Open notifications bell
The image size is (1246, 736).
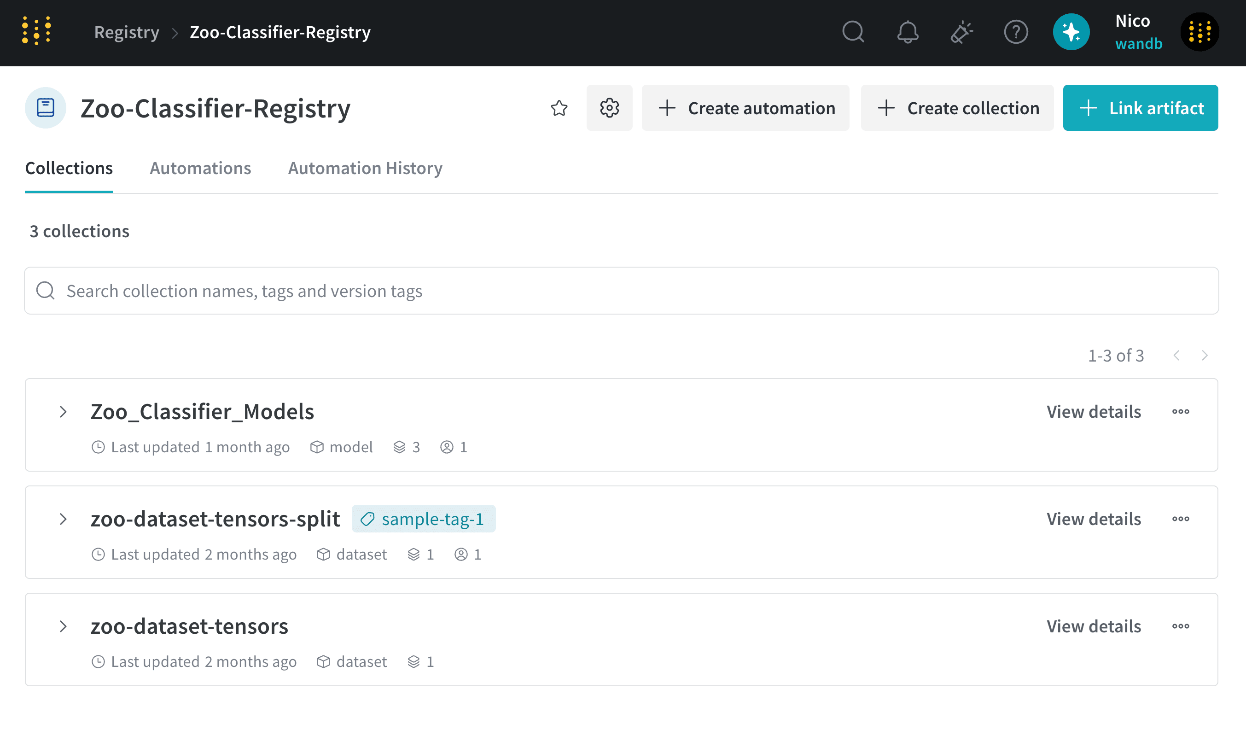tap(908, 32)
